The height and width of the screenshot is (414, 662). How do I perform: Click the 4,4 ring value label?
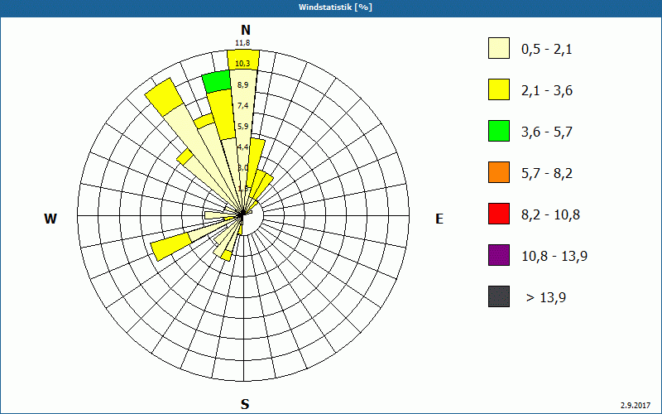point(242,147)
